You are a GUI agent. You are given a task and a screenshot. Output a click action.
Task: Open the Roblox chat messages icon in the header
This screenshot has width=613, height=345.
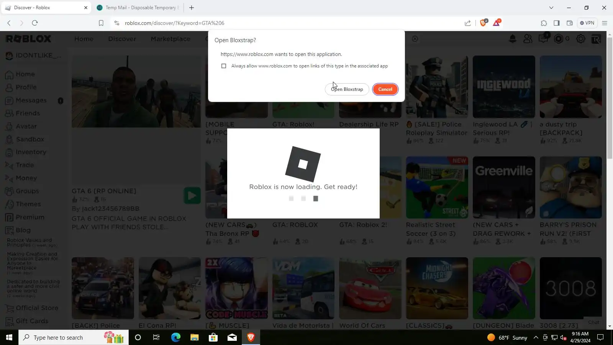(543, 38)
